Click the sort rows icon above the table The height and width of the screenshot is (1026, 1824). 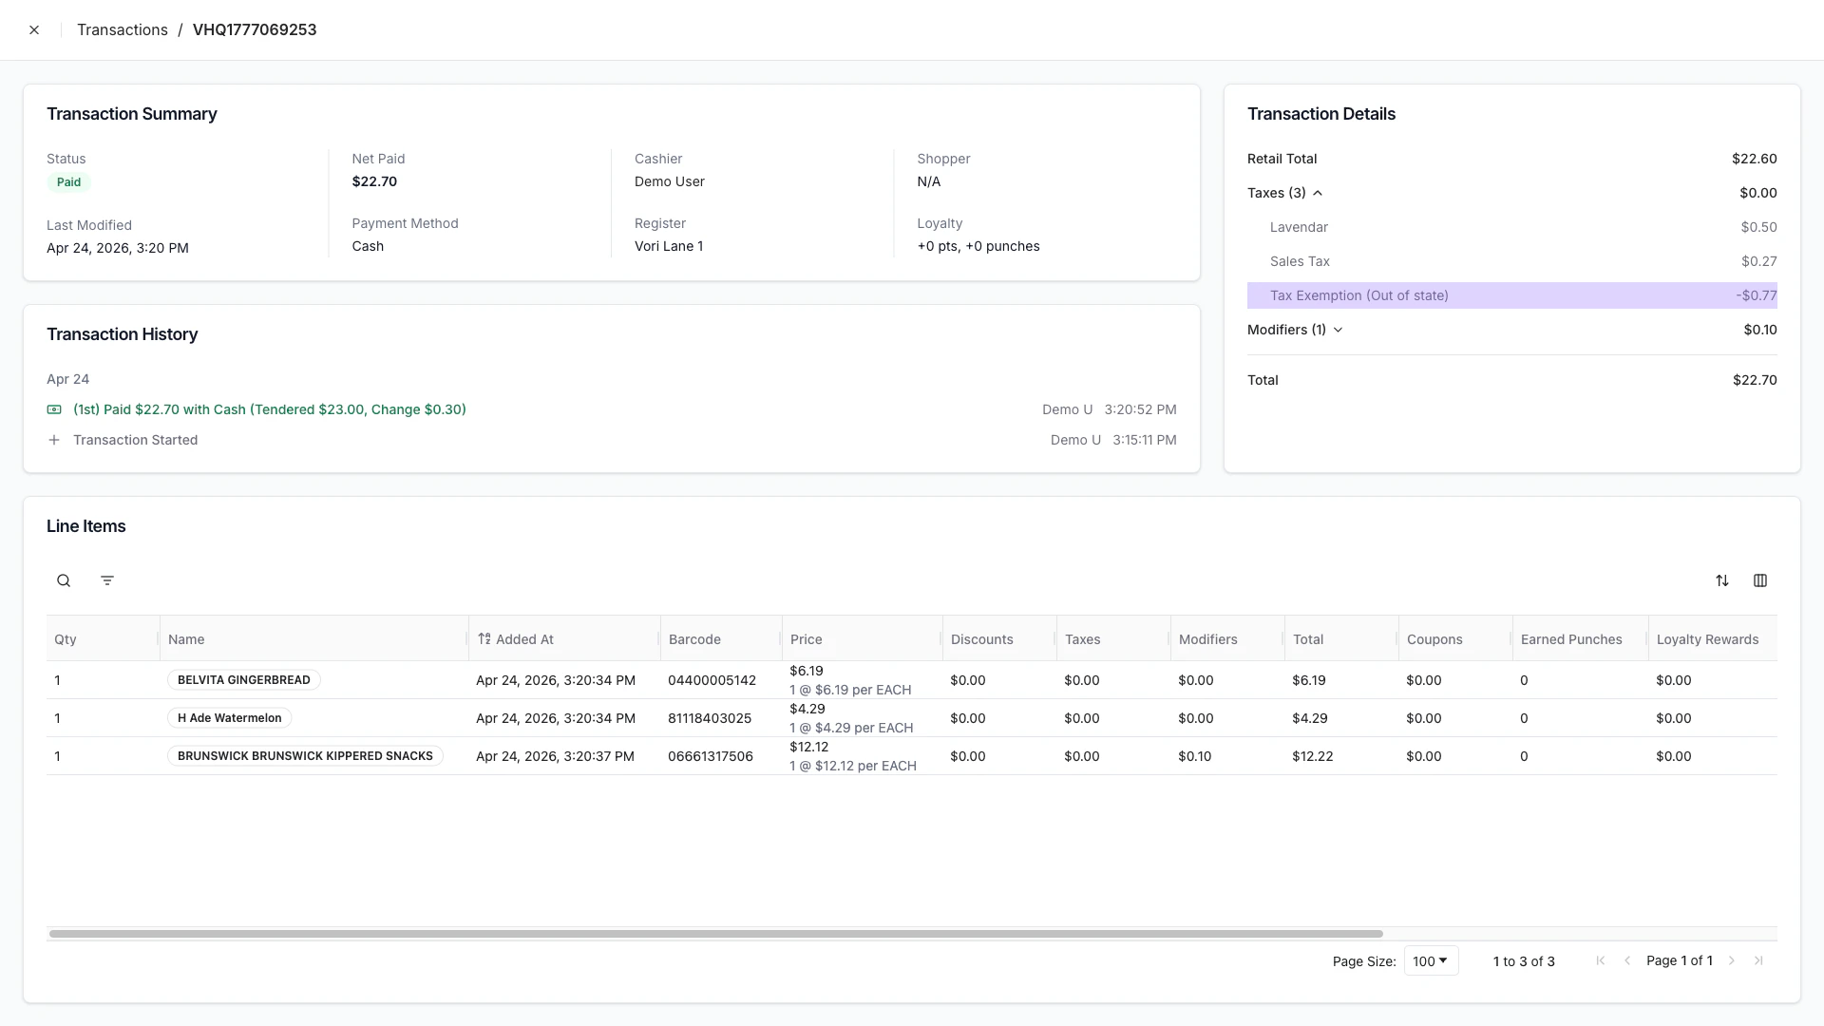point(1723,579)
